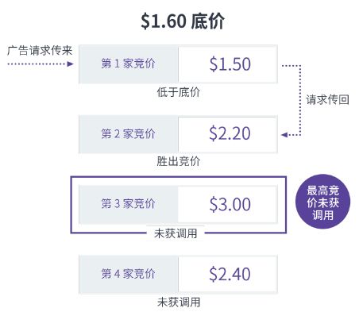359x312 pixels.
Task: Select the 第 4 家竞价 label box
Action: click(x=129, y=274)
